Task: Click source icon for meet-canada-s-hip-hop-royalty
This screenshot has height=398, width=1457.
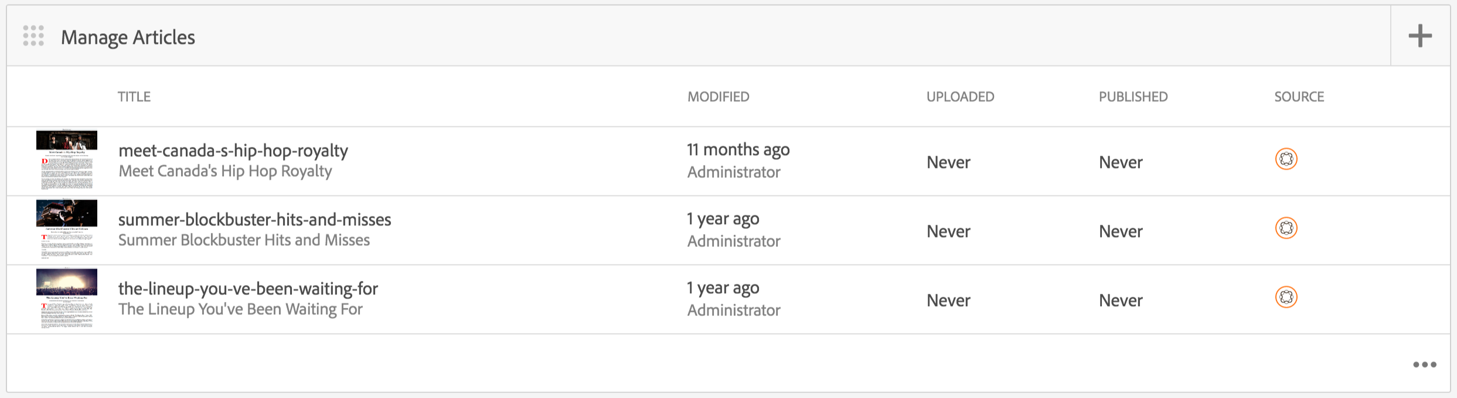Action: (1286, 159)
